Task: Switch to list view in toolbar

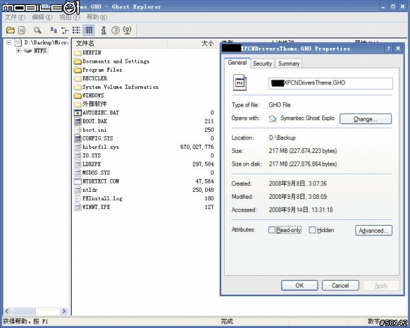Action: tap(76, 30)
